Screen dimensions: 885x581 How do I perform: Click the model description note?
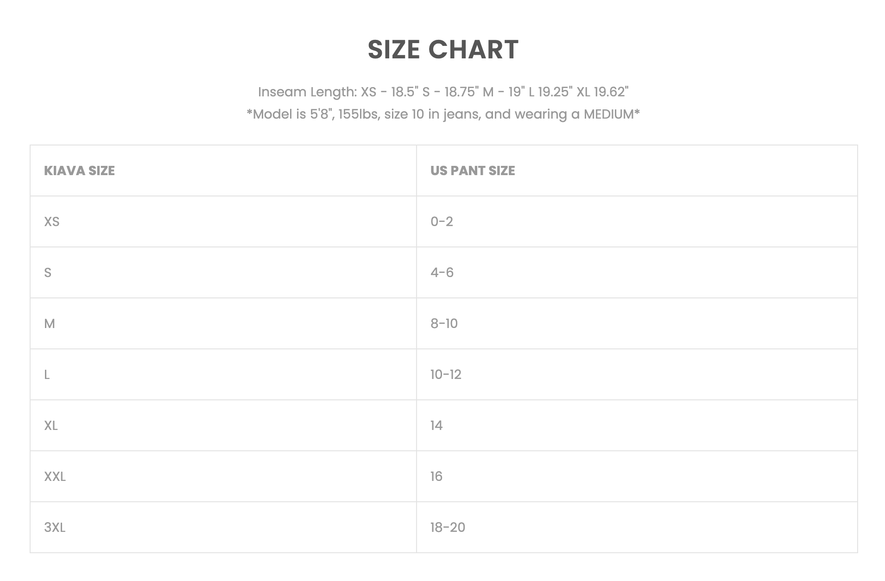[442, 114]
